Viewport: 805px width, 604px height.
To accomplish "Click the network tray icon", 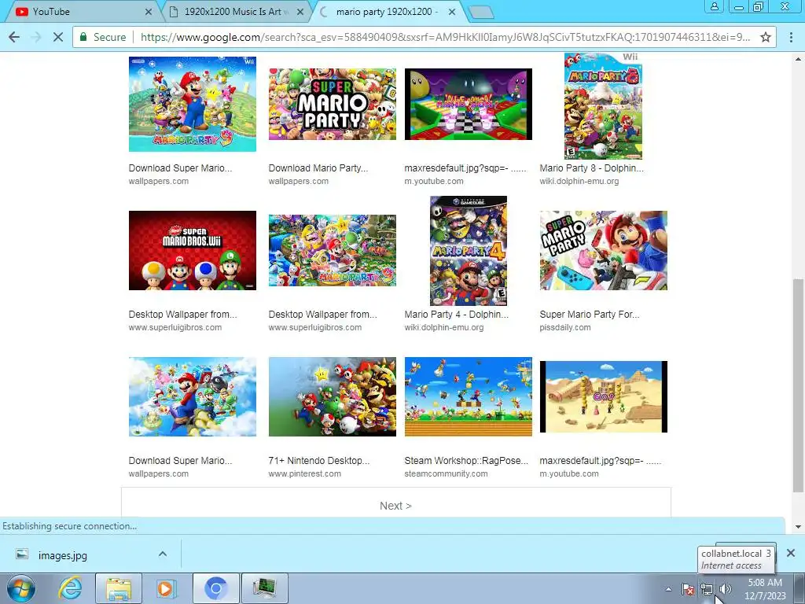I will tap(707, 589).
